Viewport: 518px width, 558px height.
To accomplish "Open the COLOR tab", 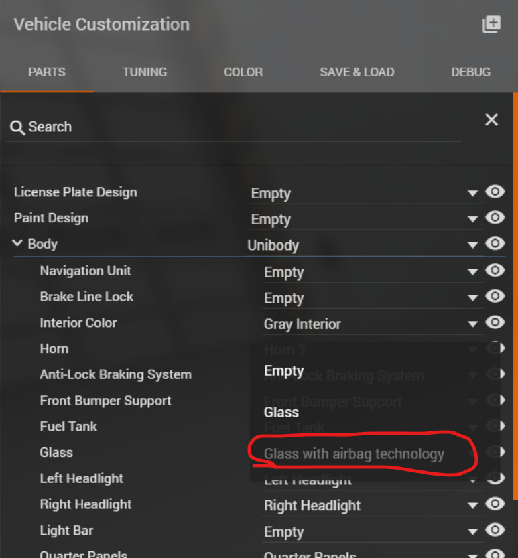I will coord(243,72).
